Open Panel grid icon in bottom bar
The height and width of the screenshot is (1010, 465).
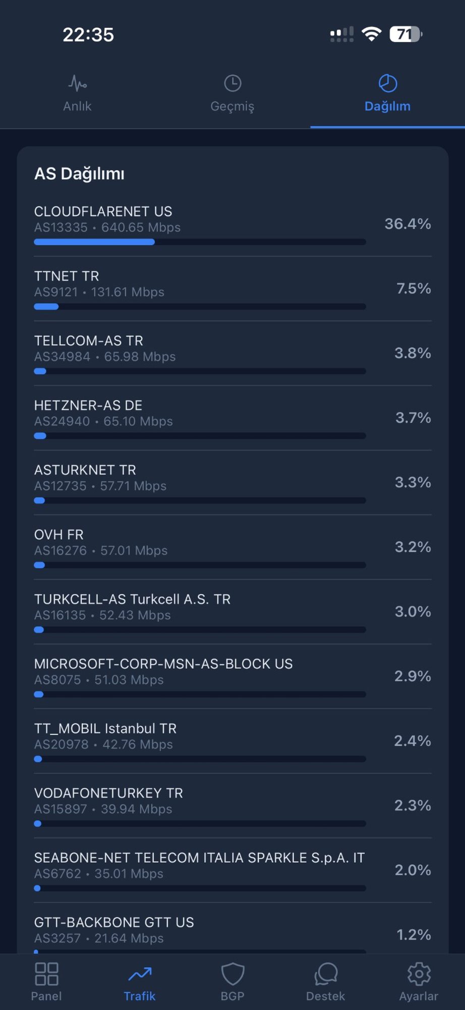point(46,974)
